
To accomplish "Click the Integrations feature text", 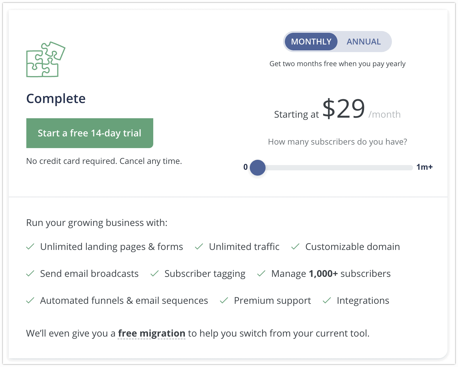I will pos(363,301).
